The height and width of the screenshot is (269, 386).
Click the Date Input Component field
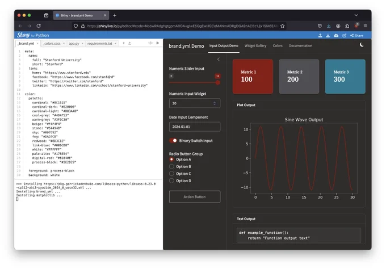(x=195, y=127)
